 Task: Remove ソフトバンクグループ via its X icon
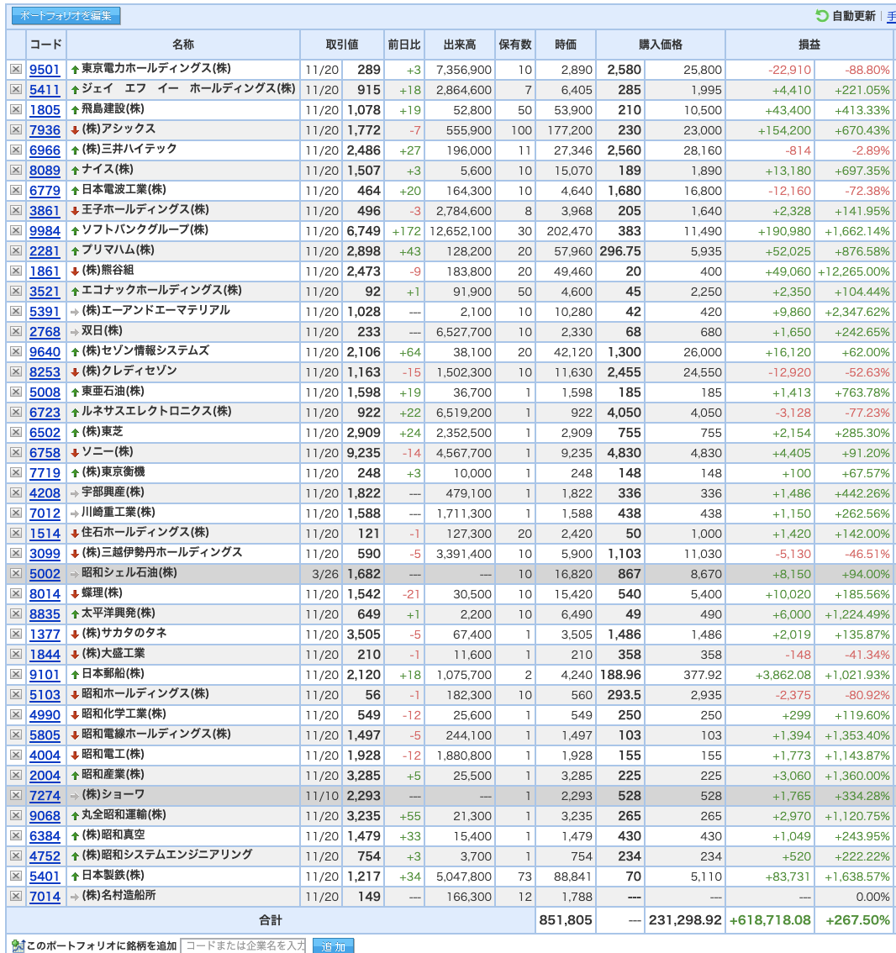click(16, 231)
